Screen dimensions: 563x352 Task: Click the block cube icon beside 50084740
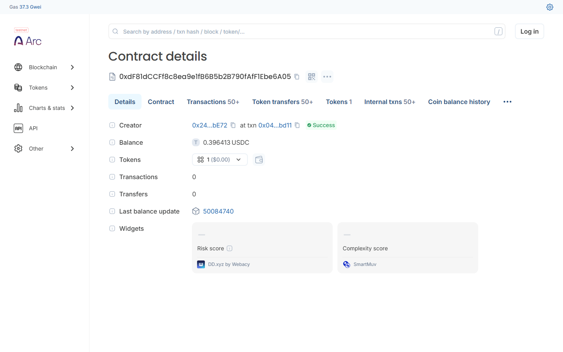pyautogui.click(x=196, y=211)
